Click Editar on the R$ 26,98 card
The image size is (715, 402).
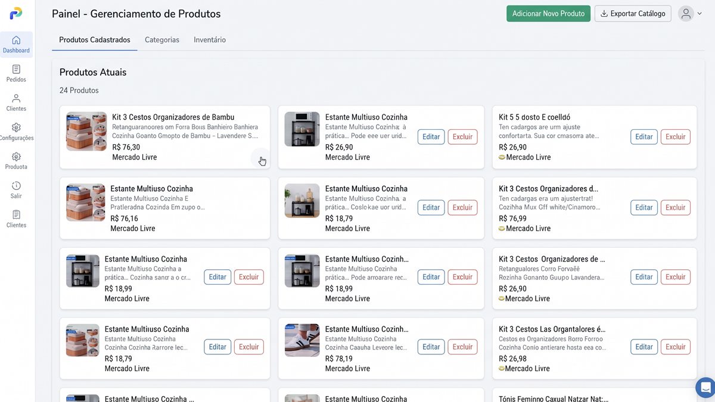(x=644, y=347)
